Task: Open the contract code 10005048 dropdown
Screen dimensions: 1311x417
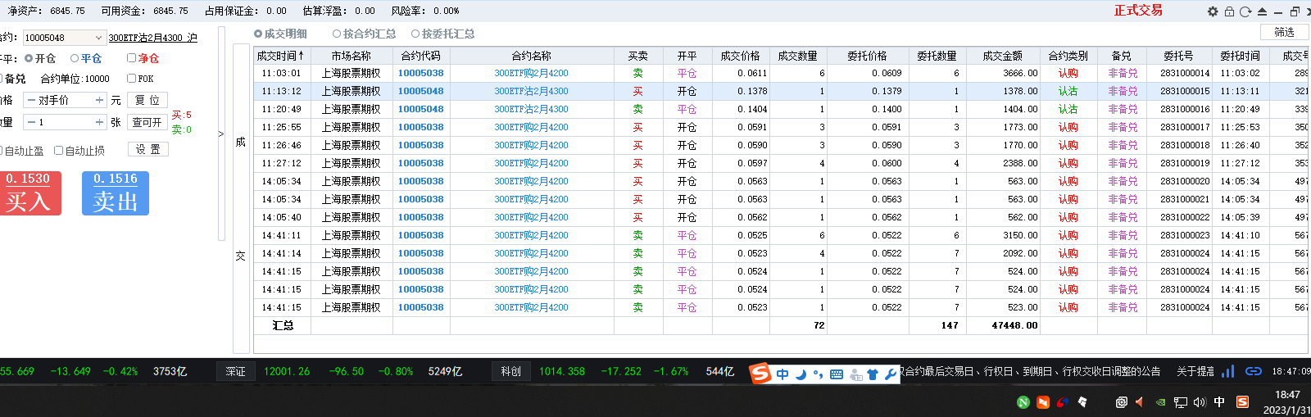Action: (x=98, y=38)
